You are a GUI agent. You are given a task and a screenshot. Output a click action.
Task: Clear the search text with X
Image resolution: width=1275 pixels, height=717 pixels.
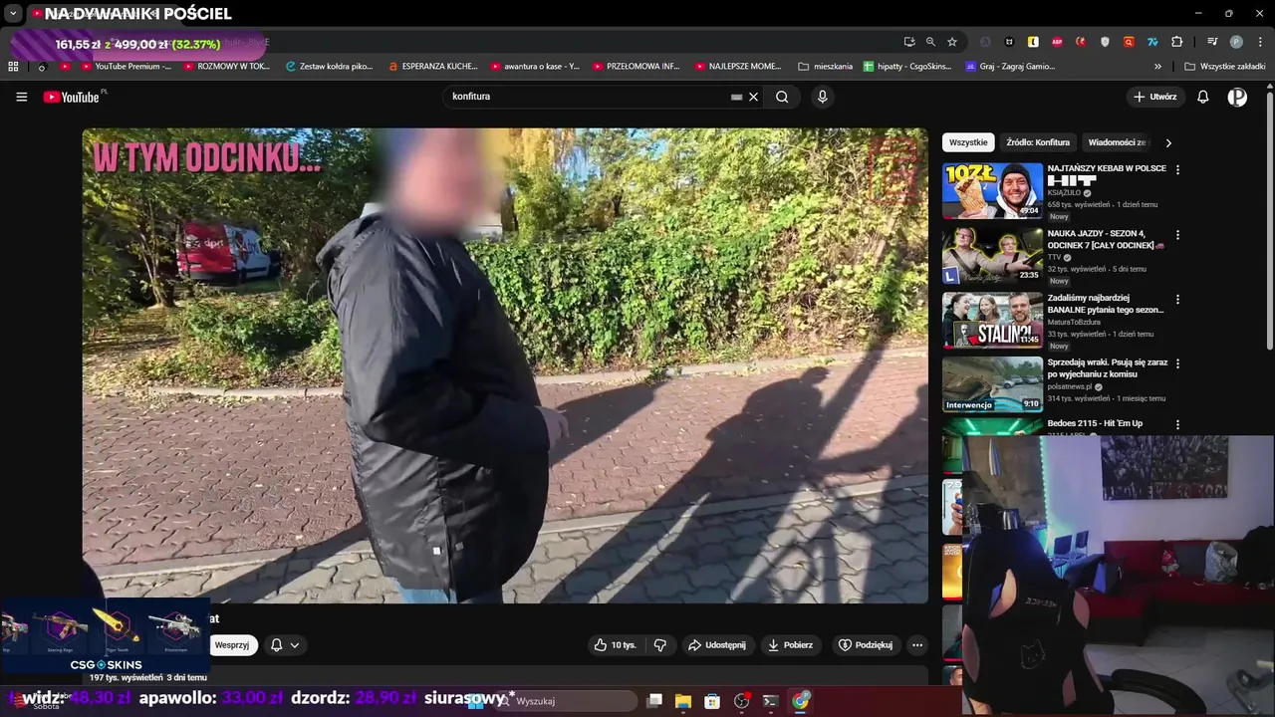click(754, 97)
